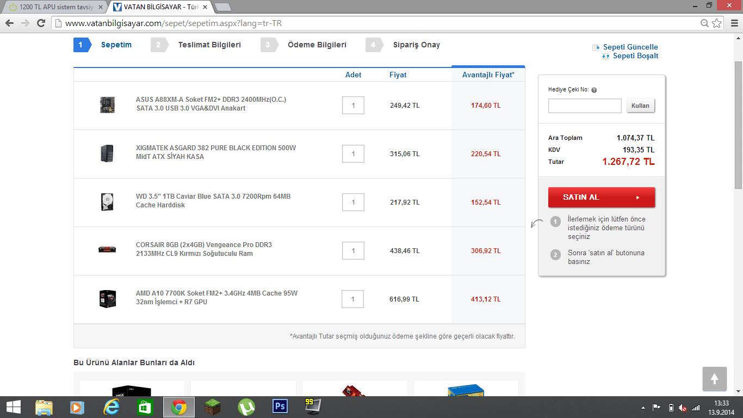Click the 616,99 TL price of AMD A10
The height and width of the screenshot is (418, 743).
[x=405, y=299]
